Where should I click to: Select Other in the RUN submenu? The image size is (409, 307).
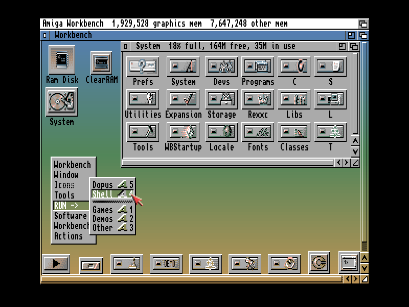coord(112,228)
